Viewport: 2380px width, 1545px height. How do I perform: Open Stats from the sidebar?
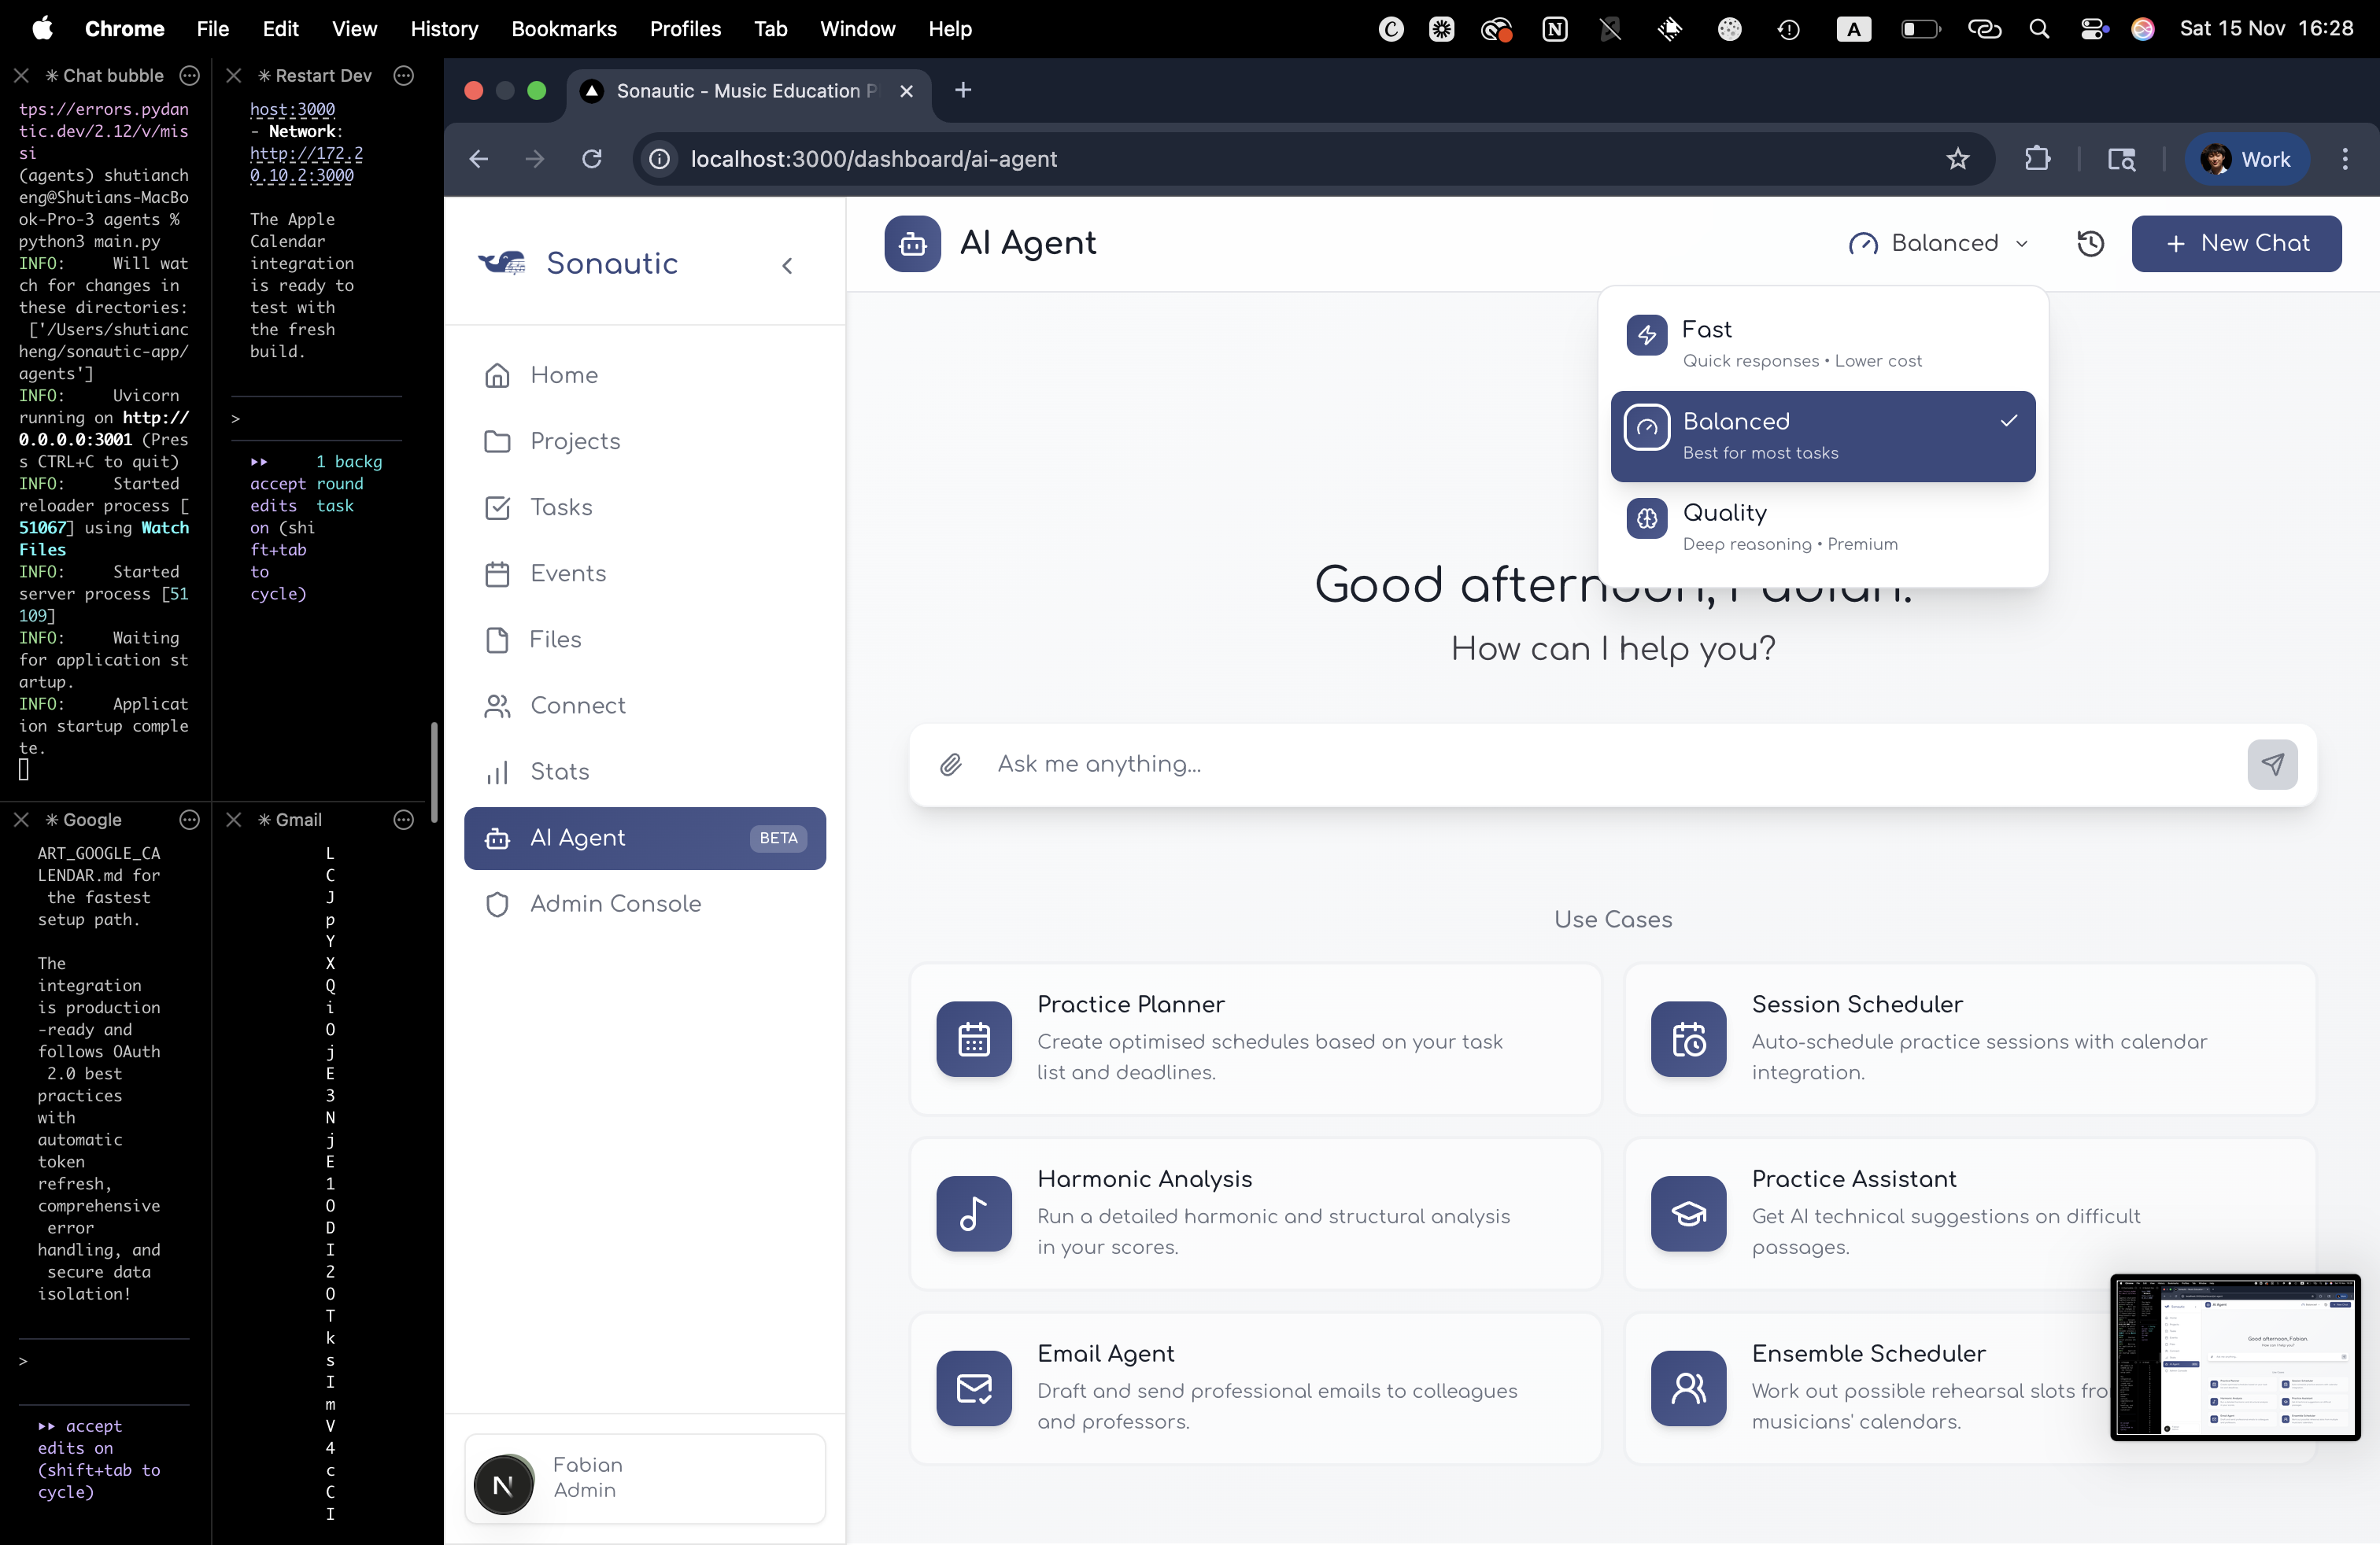559,772
